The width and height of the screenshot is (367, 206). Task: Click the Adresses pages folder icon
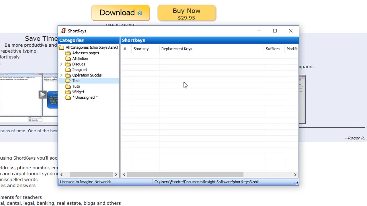tap(68, 53)
